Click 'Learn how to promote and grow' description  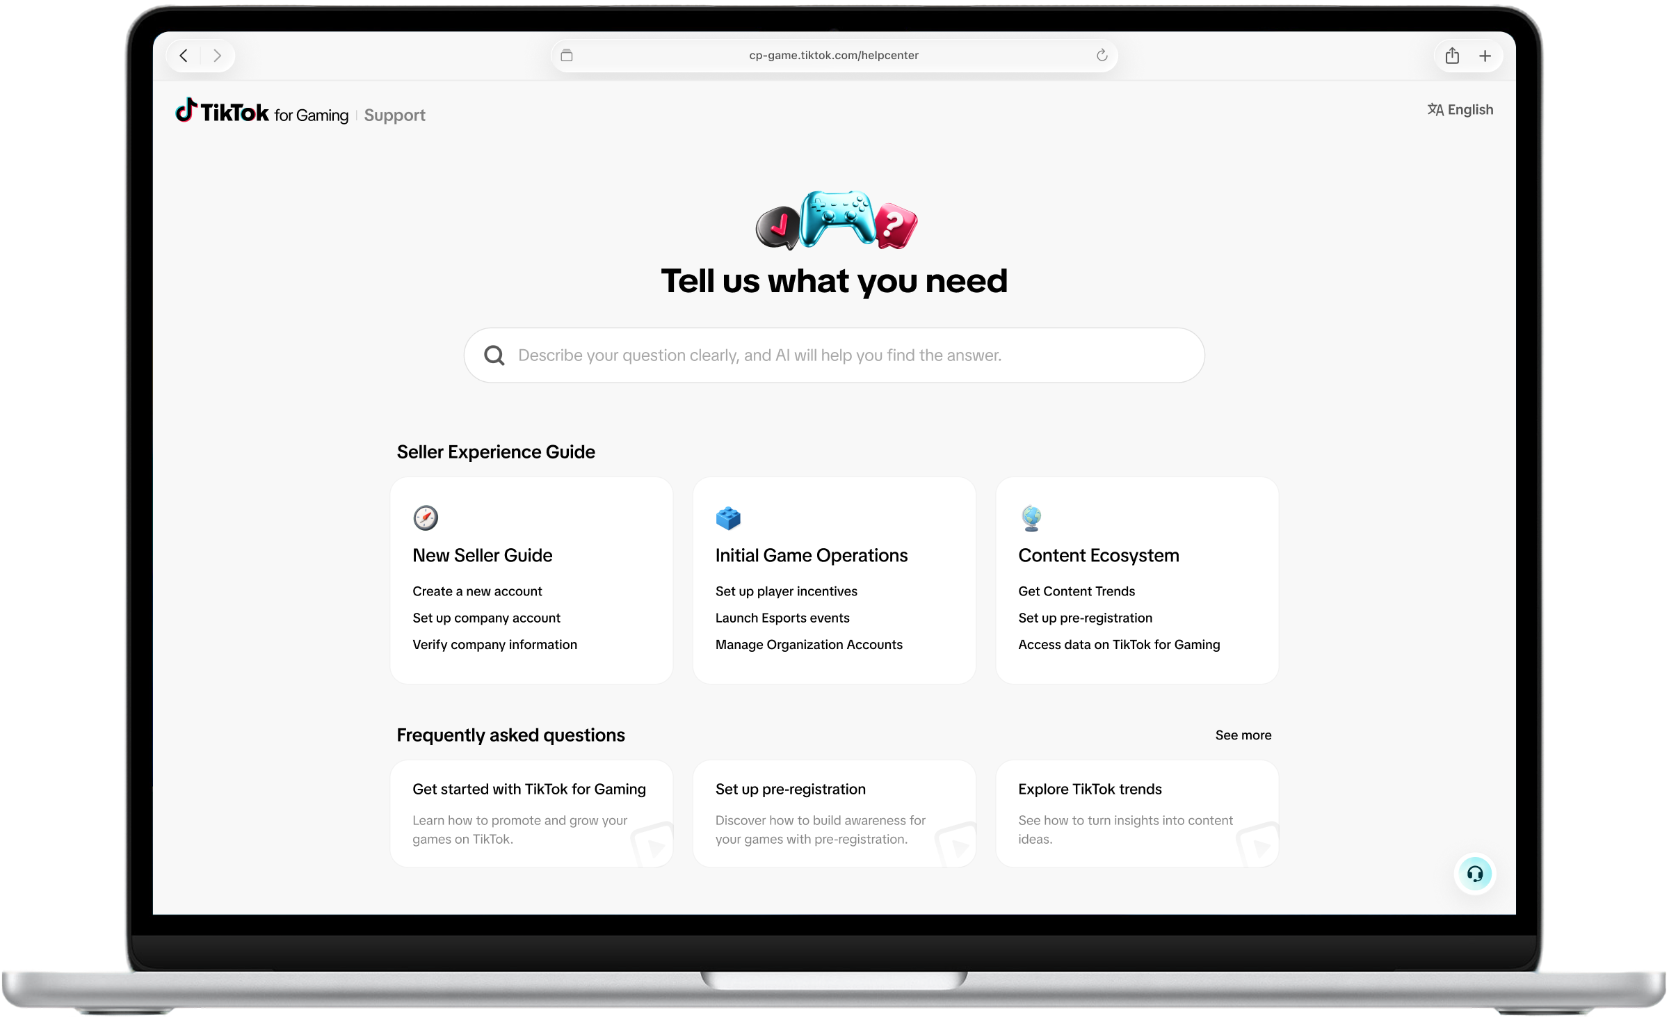[520, 830]
